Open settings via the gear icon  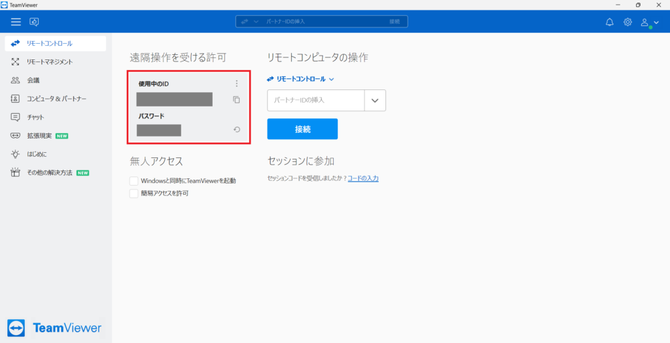click(627, 22)
